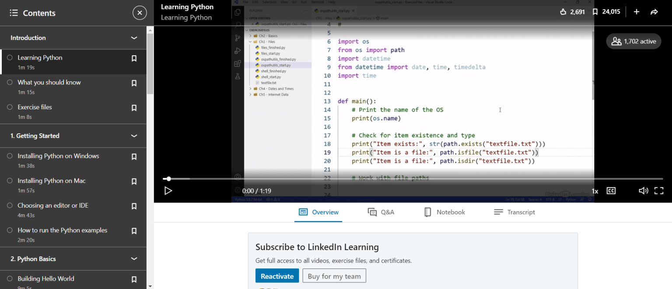Click the Reactivate button
Viewport: 672px width, 289px height.
click(277, 276)
